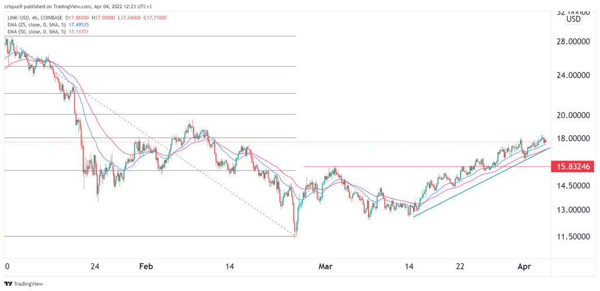Click the 20.00000 price axis label
The image size is (600, 291).
(x=574, y=115)
